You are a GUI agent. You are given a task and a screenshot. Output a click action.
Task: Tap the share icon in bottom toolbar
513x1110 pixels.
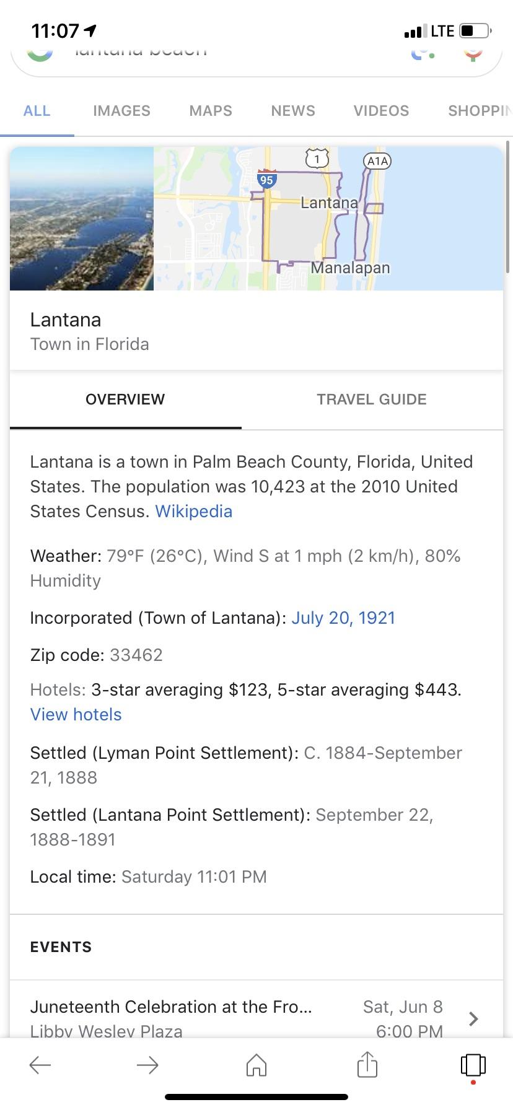coord(367,1065)
